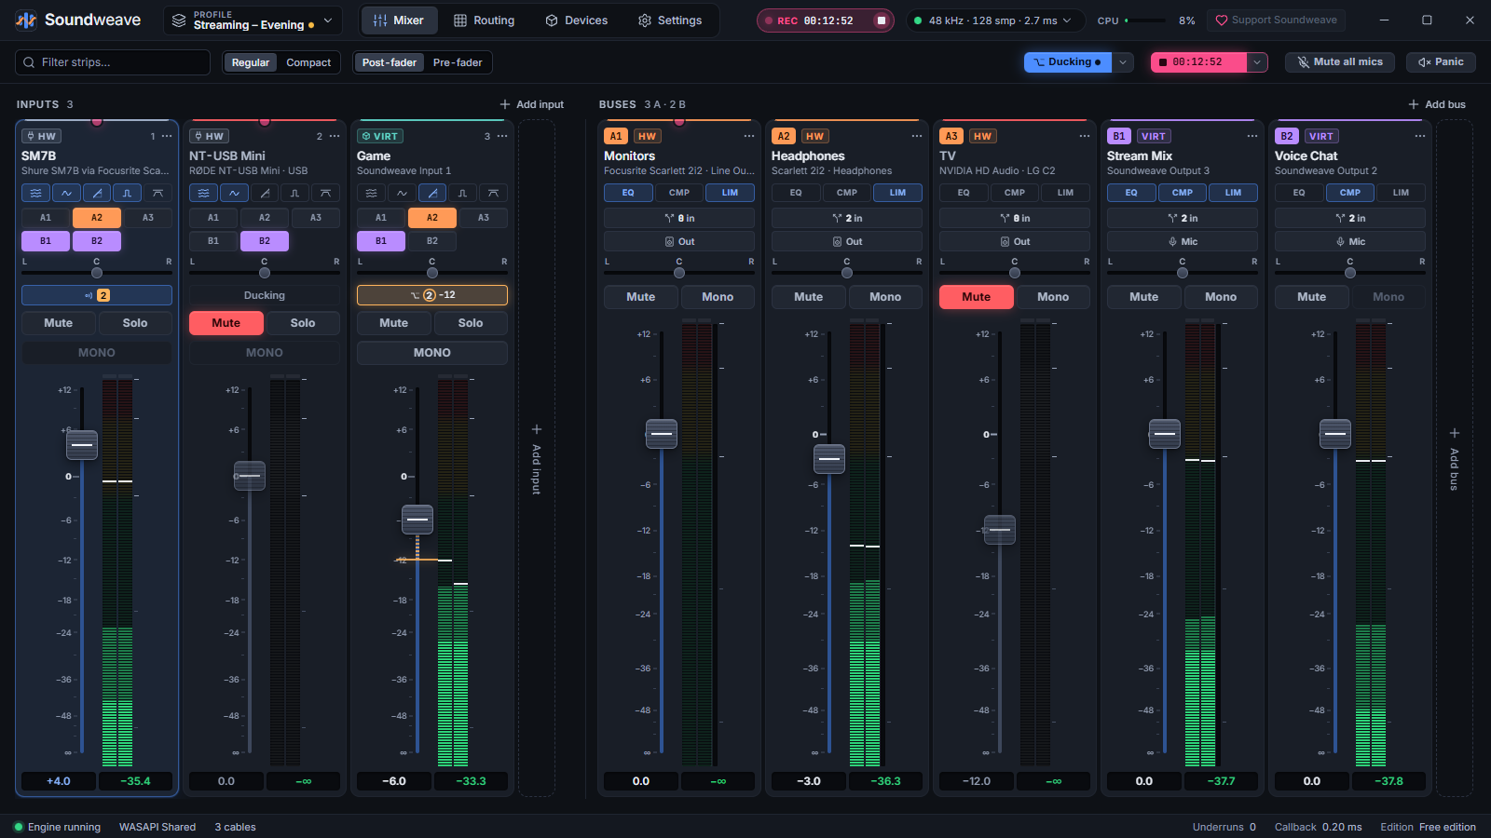The height and width of the screenshot is (838, 1491).
Task: Disable SM7B routing to B2
Action: [x=97, y=240]
